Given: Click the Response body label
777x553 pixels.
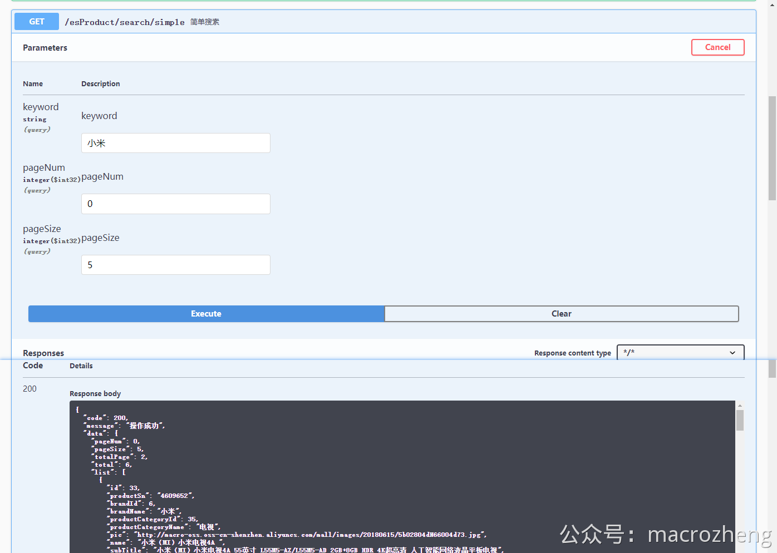Looking at the screenshot, I should click(95, 393).
